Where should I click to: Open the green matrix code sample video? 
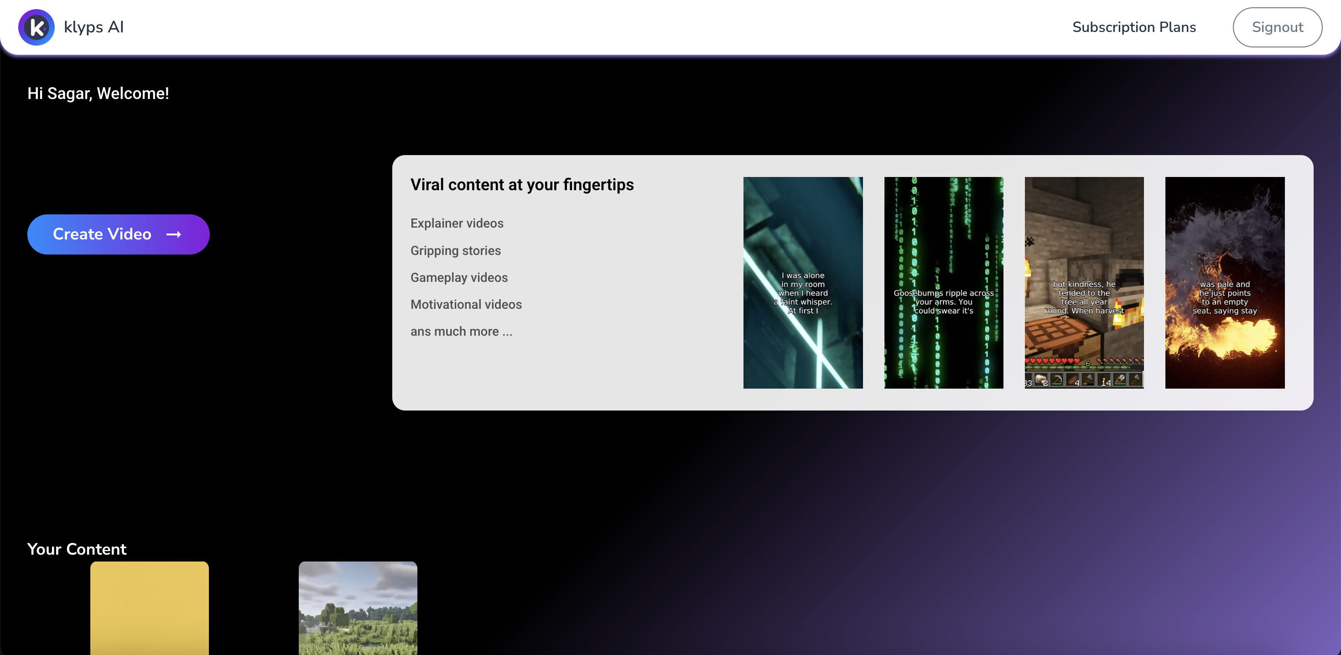click(943, 283)
